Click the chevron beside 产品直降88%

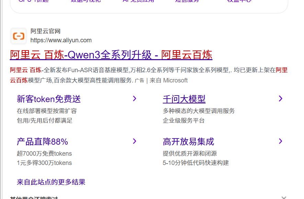coord(135,141)
